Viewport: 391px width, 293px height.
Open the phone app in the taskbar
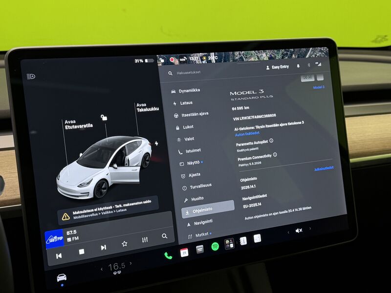(x=168, y=256)
